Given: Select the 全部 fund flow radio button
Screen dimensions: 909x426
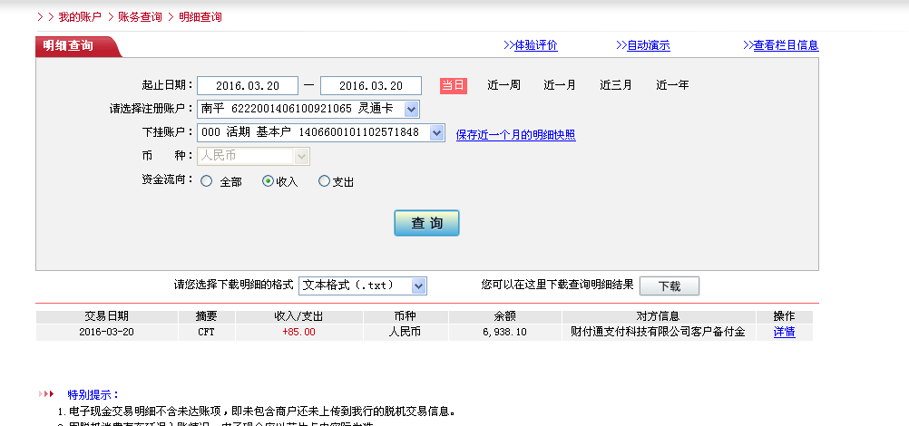Looking at the screenshot, I should 207,181.
